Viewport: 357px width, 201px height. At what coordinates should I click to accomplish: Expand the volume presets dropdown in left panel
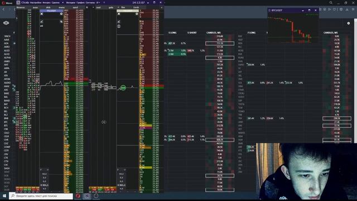click(47, 170)
